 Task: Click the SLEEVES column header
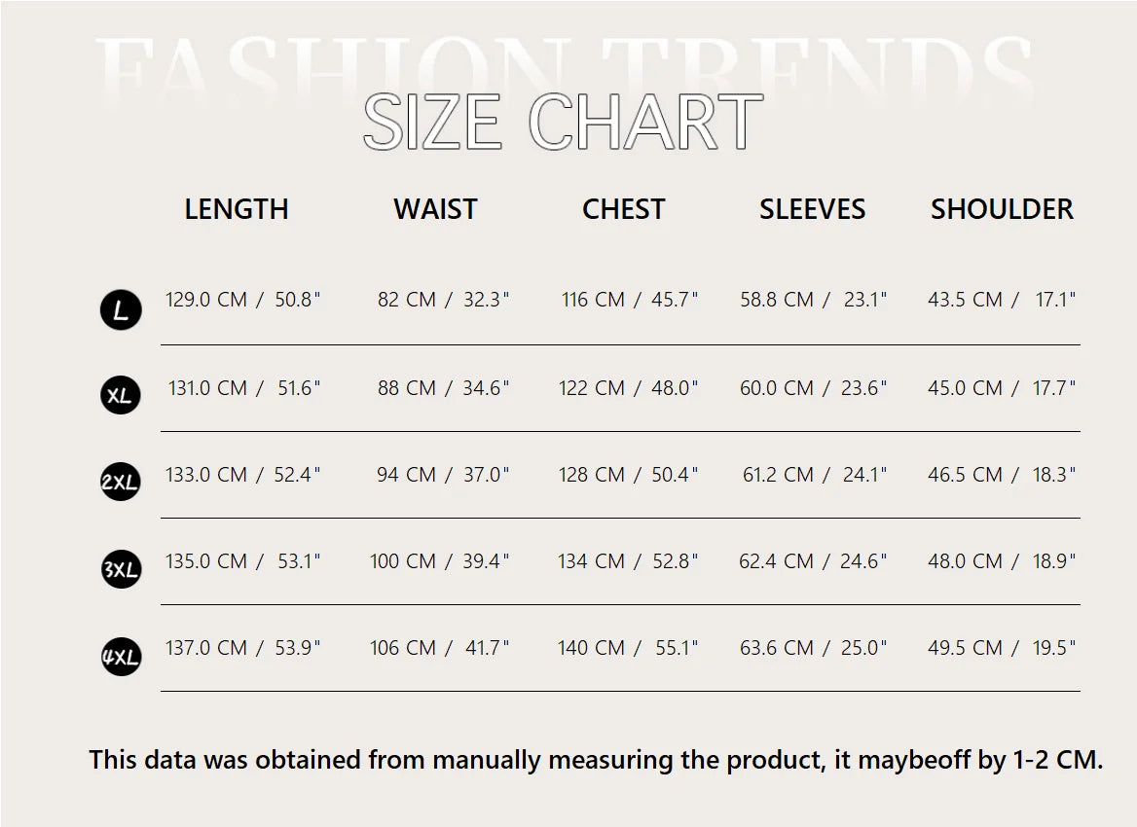click(812, 209)
